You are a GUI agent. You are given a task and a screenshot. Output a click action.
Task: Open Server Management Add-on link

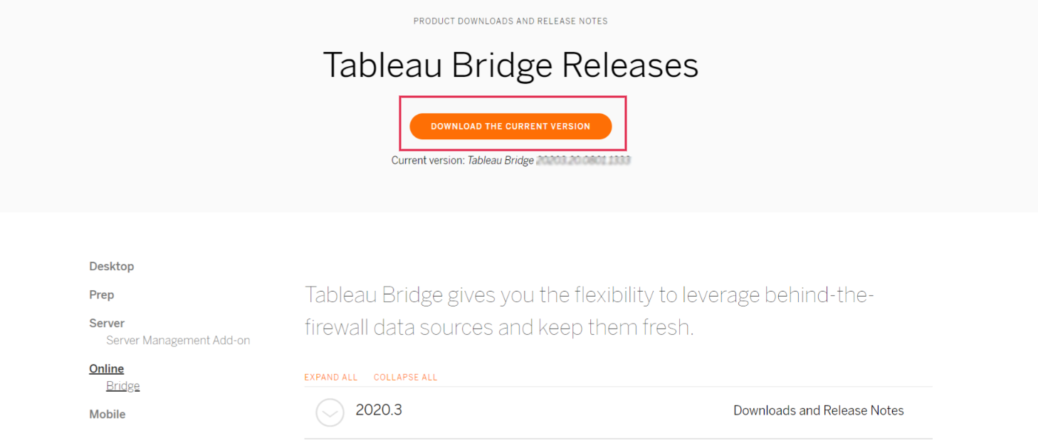pyautogui.click(x=178, y=340)
